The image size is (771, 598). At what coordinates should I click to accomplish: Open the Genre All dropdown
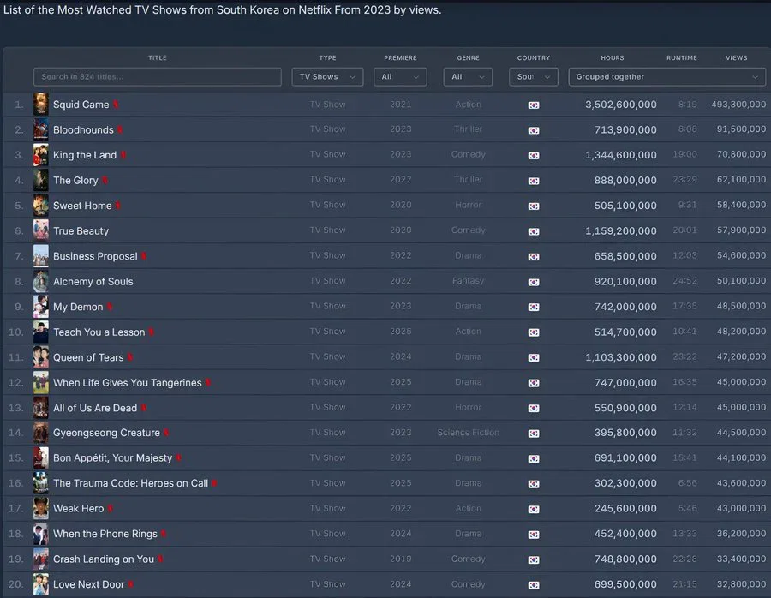(x=468, y=77)
